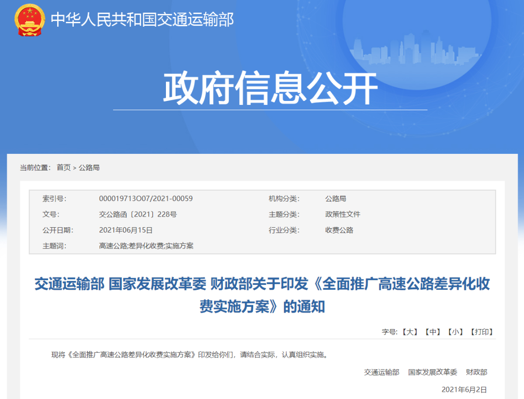Click the 公开日期 label
The width and height of the screenshot is (524, 399).
pyautogui.click(x=58, y=230)
